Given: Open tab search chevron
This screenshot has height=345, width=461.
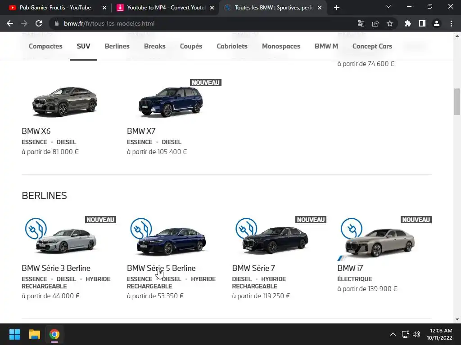Looking at the screenshot, I should 389,6.
